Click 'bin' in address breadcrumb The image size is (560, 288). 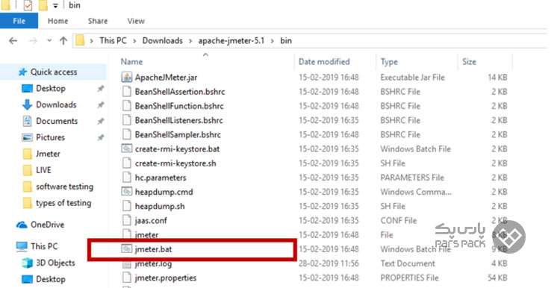[286, 41]
